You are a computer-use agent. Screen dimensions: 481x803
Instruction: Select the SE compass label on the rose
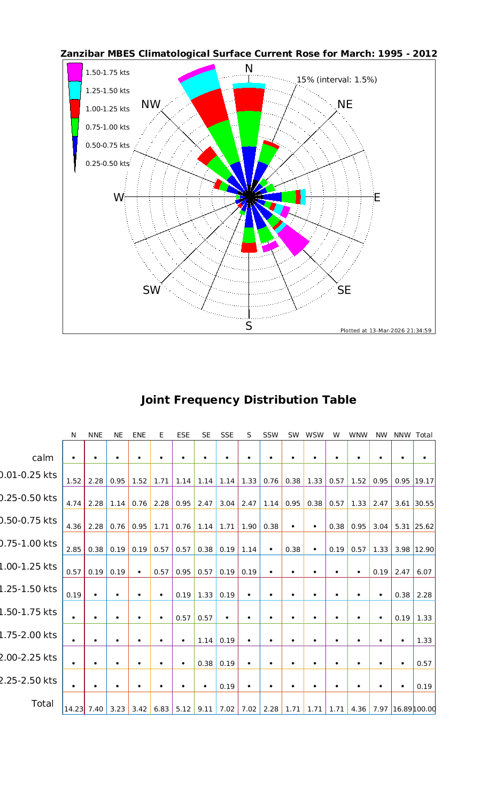pos(345,290)
